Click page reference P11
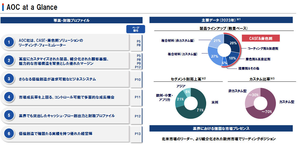298x145 pixels. click(x=138, y=97)
